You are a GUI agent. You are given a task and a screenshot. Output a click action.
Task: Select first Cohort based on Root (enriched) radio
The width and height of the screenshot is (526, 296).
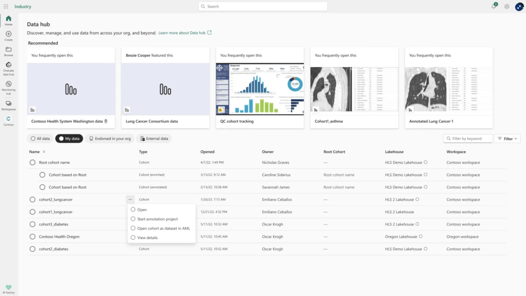point(42,175)
